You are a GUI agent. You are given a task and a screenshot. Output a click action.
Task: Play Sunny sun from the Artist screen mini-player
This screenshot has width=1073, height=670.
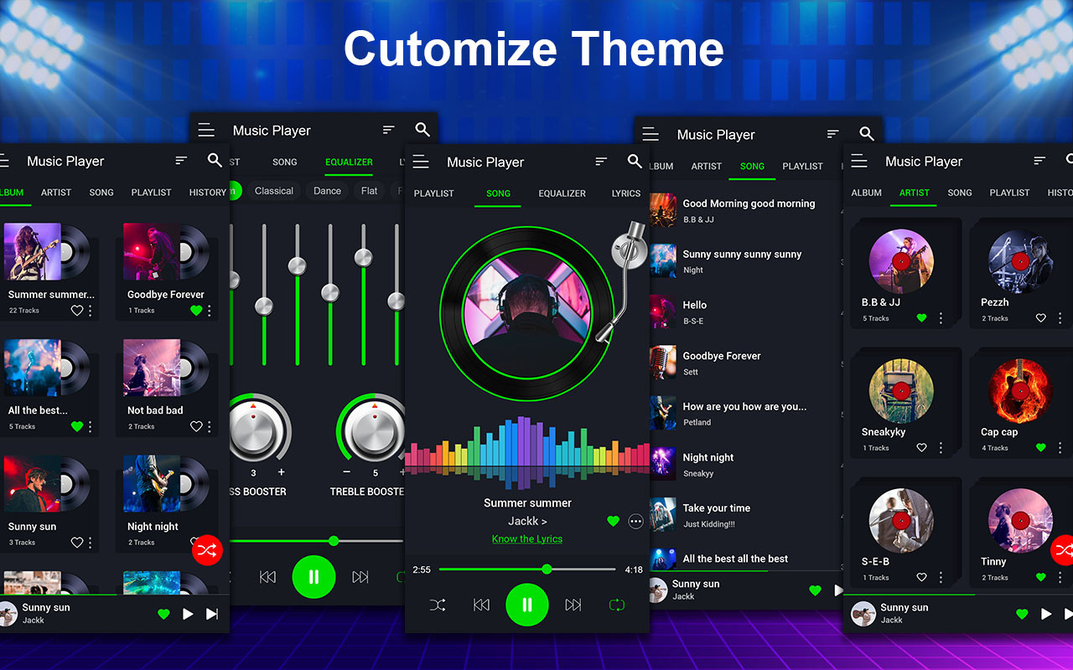[1046, 614]
